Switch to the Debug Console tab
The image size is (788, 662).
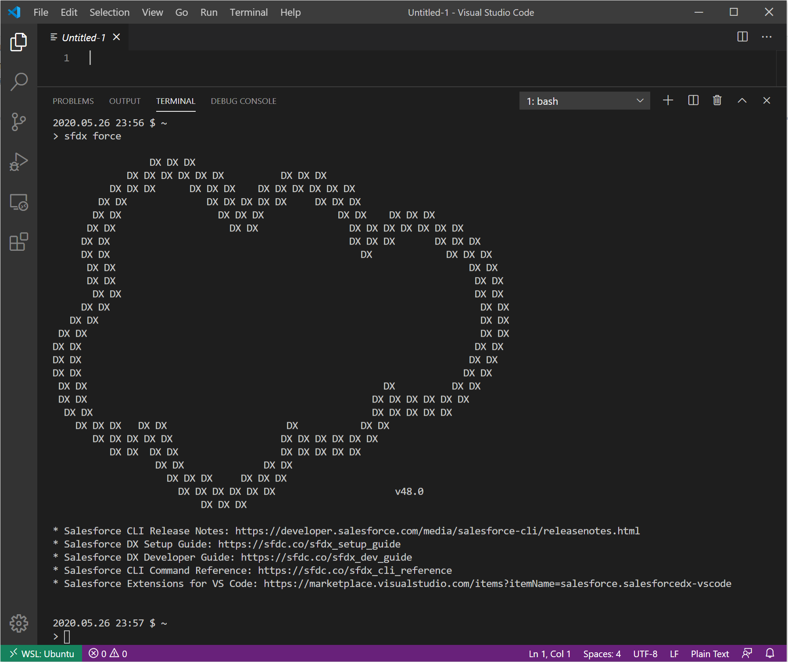(244, 101)
